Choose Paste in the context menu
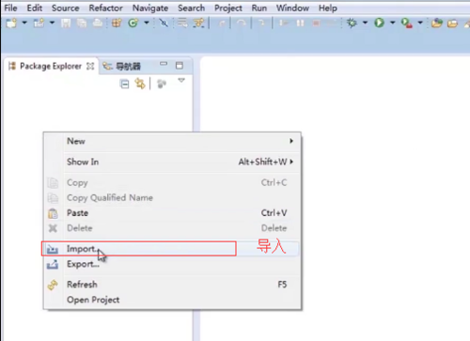This screenshot has height=341, width=470. (172, 213)
